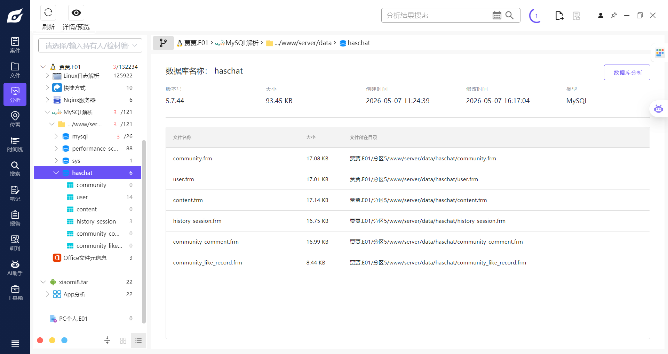Toggle the details/preview eye icon
This screenshot has width=668, height=354.
(x=76, y=13)
